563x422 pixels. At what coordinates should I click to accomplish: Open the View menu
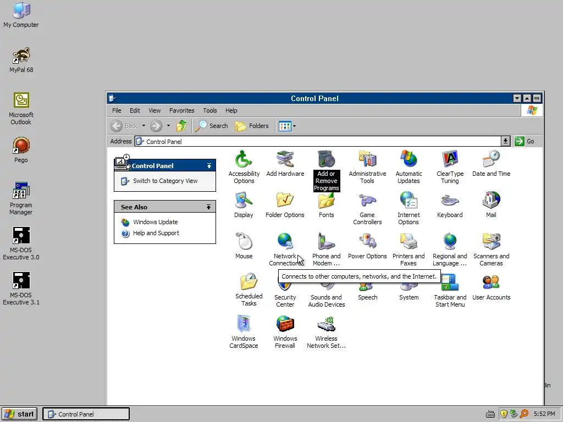(154, 110)
